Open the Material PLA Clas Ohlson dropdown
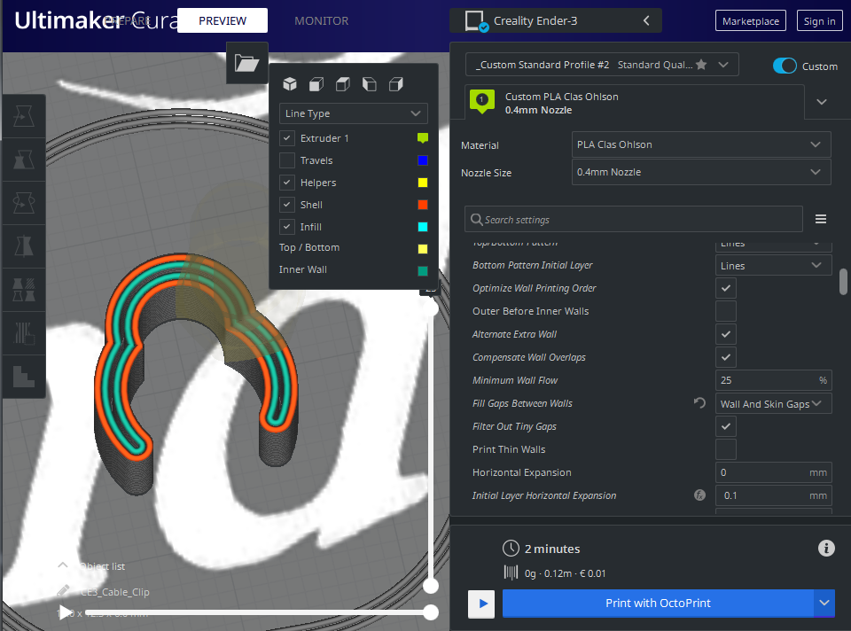851x631 pixels. pos(700,144)
